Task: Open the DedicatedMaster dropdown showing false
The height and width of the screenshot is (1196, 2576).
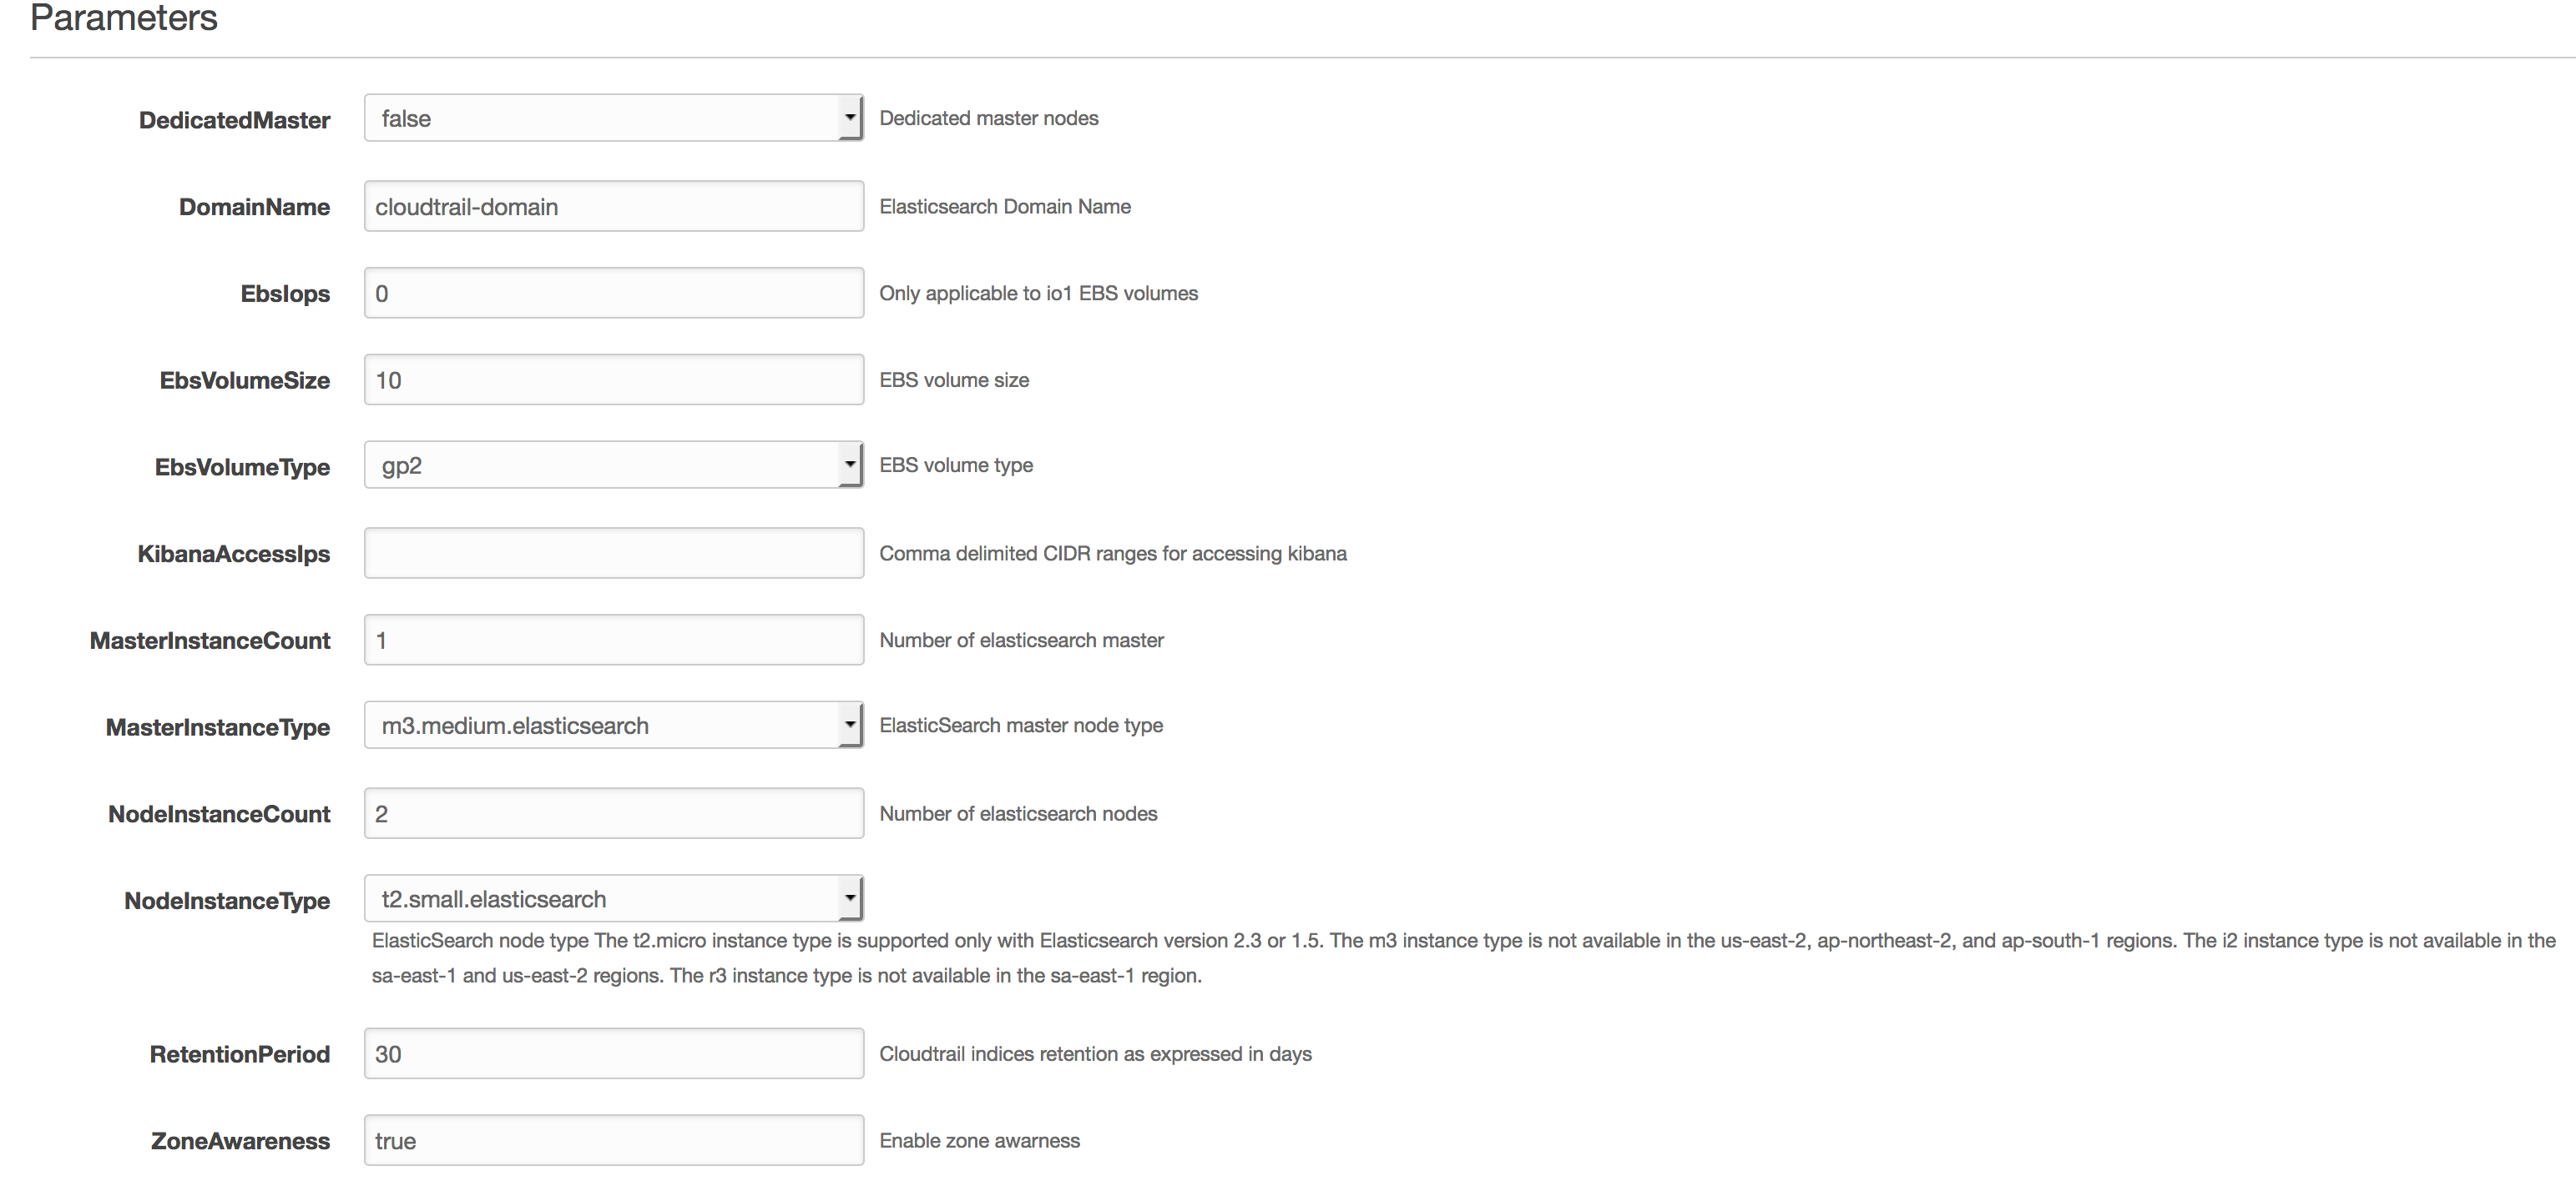Action: pyautogui.click(x=613, y=118)
